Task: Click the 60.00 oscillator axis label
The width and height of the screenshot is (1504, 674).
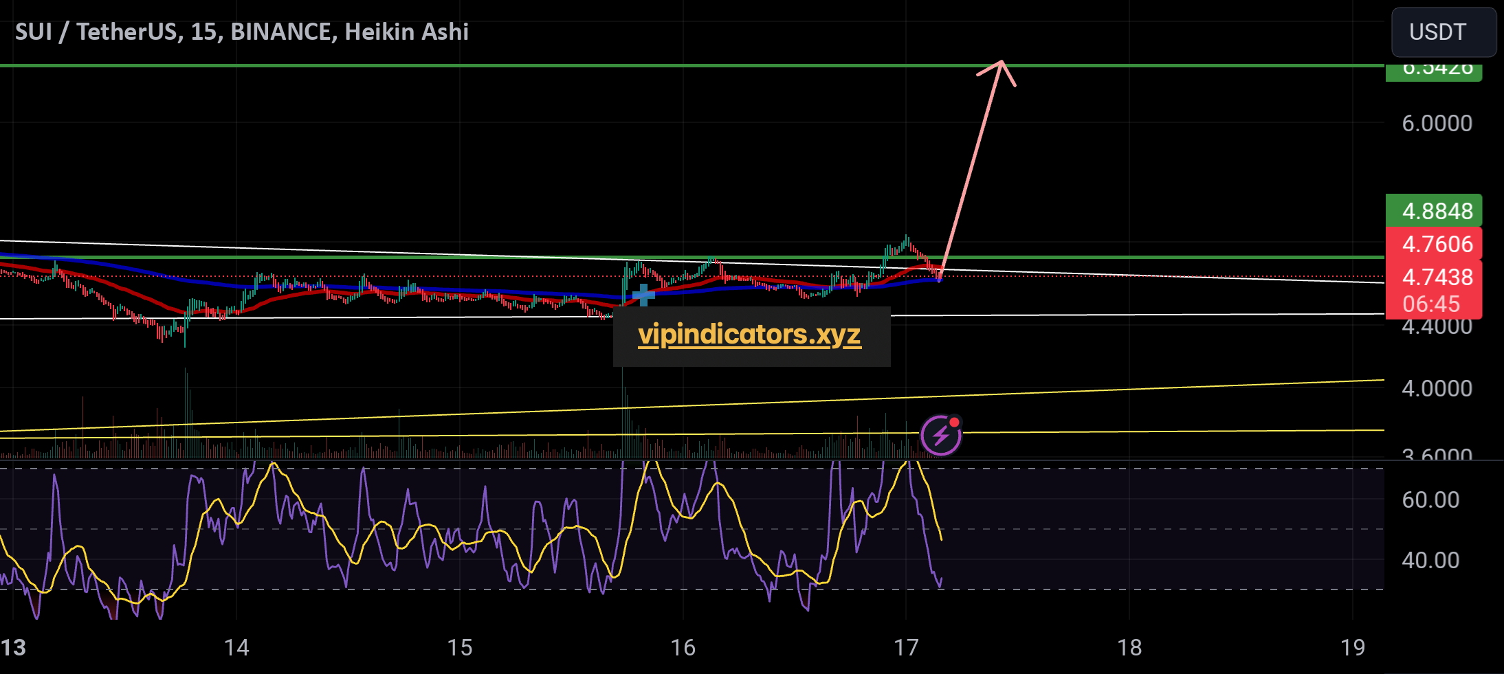Action: [x=1430, y=499]
